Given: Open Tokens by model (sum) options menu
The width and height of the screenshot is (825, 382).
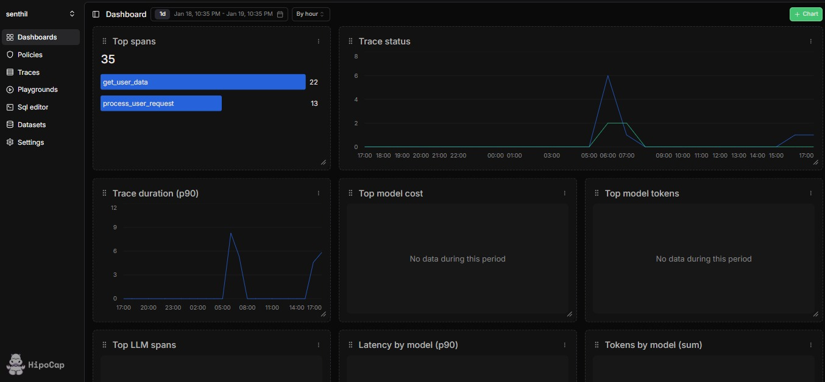Looking at the screenshot, I should (811, 345).
